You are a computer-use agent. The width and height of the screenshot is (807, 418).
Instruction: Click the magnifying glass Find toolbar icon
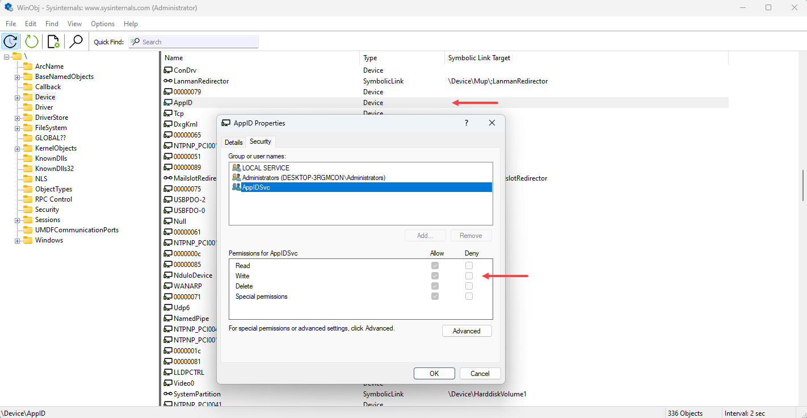click(x=75, y=41)
